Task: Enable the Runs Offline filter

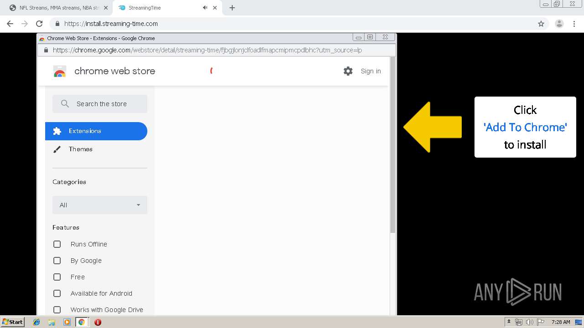Action: point(57,244)
